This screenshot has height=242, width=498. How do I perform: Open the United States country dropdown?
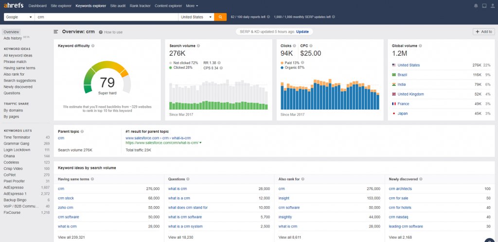(196, 17)
